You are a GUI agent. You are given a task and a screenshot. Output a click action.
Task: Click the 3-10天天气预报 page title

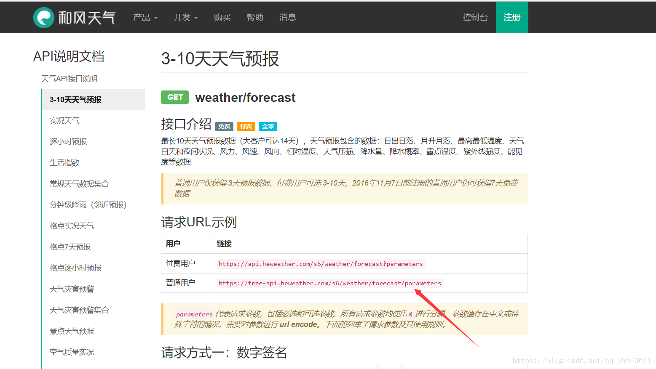pos(220,58)
